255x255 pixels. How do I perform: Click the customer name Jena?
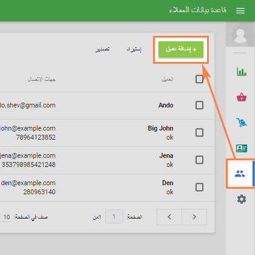(x=166, y=155)
